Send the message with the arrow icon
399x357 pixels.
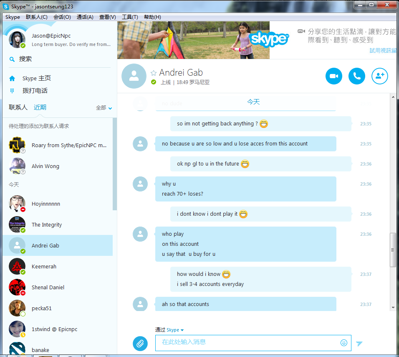tap(359, 344)
